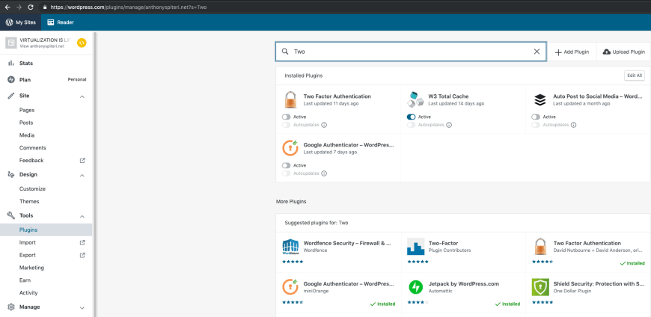Open Media in the sidebar

pyautogui.click(x=27, y=135)
